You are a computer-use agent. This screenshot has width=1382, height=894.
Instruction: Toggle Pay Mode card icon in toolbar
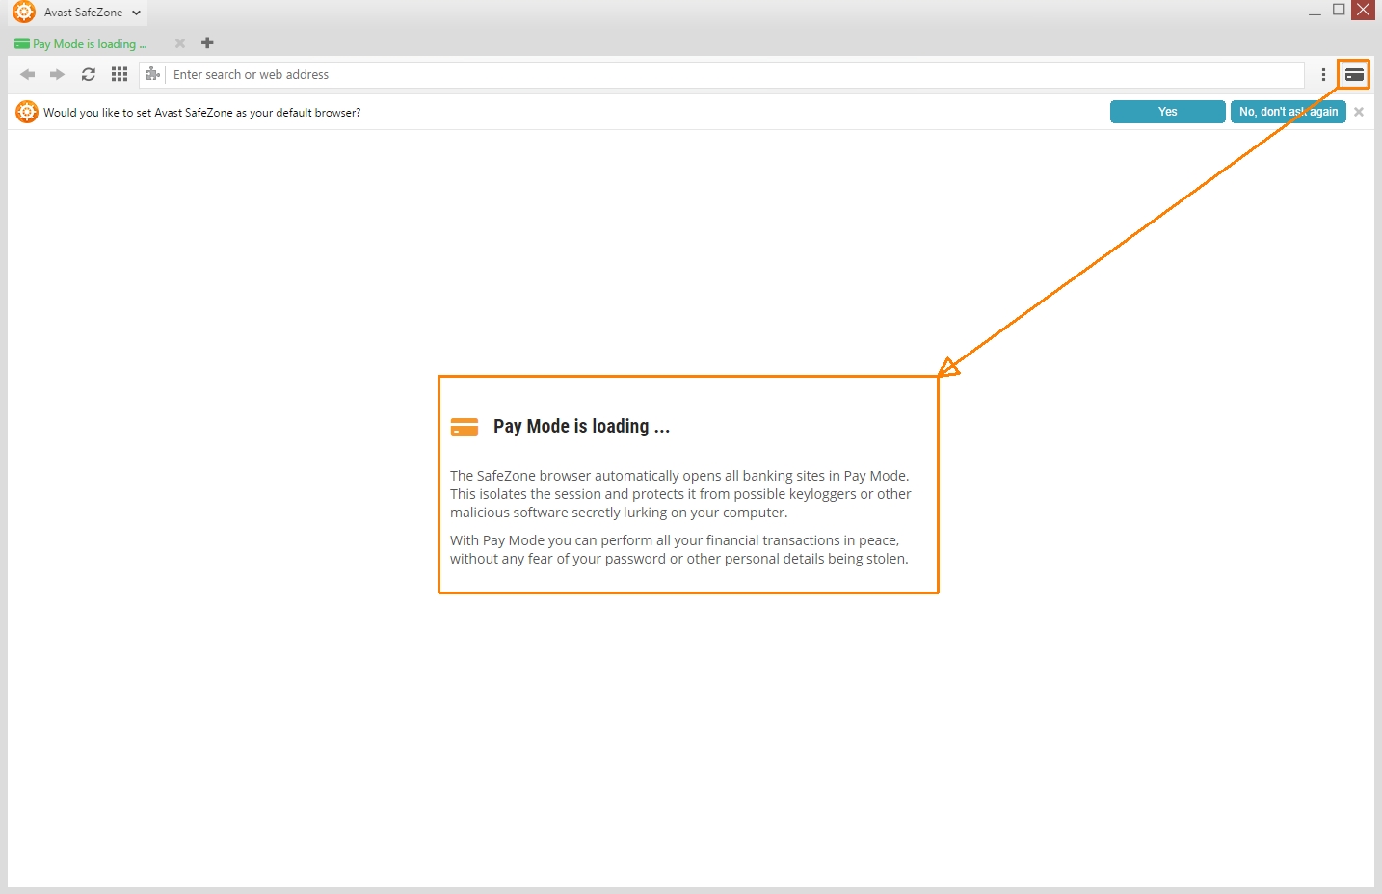tap(1354, 74)
